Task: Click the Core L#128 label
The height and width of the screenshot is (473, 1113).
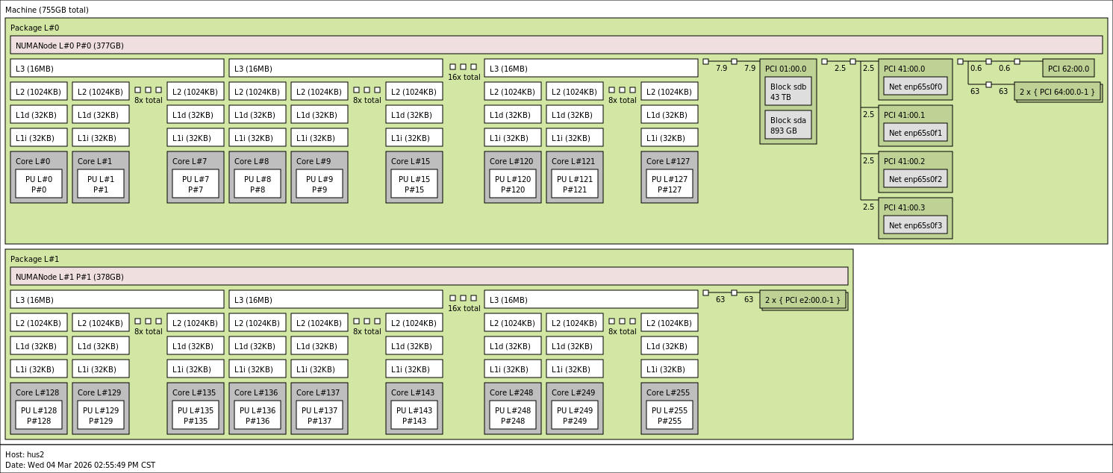Action: (x=38, y=392)
